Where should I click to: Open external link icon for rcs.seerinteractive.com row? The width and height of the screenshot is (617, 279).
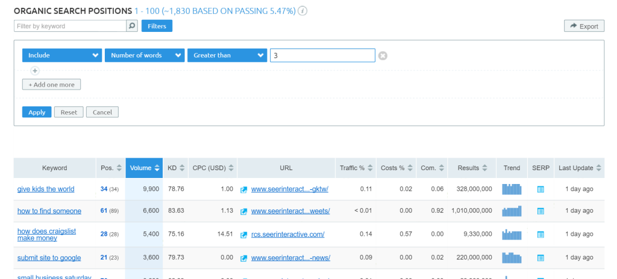point(244,235)
